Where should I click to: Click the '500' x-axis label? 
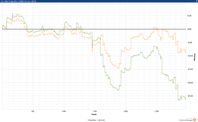[33, 111]
